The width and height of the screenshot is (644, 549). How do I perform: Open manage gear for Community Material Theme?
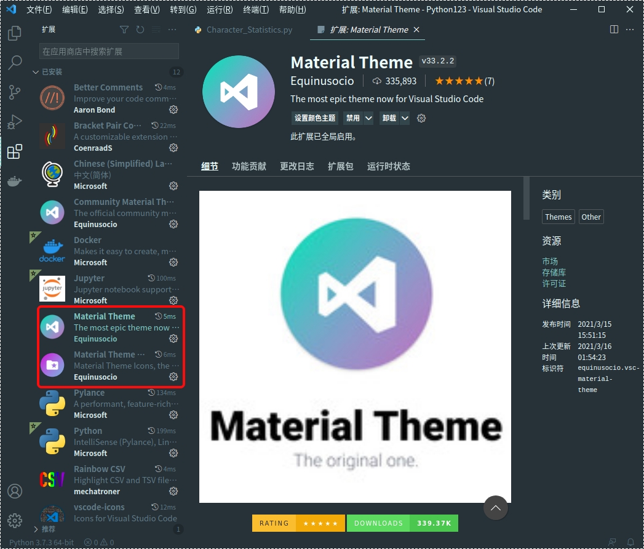(173, 225)
